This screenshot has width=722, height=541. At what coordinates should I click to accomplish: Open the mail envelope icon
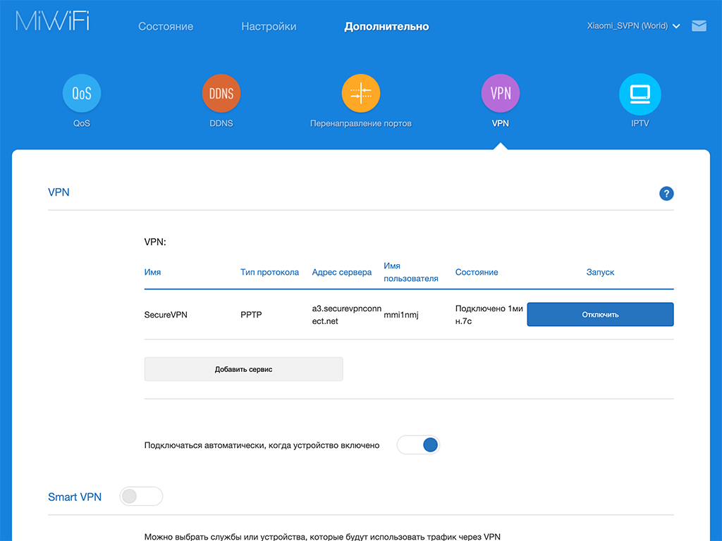coord(699,26)
